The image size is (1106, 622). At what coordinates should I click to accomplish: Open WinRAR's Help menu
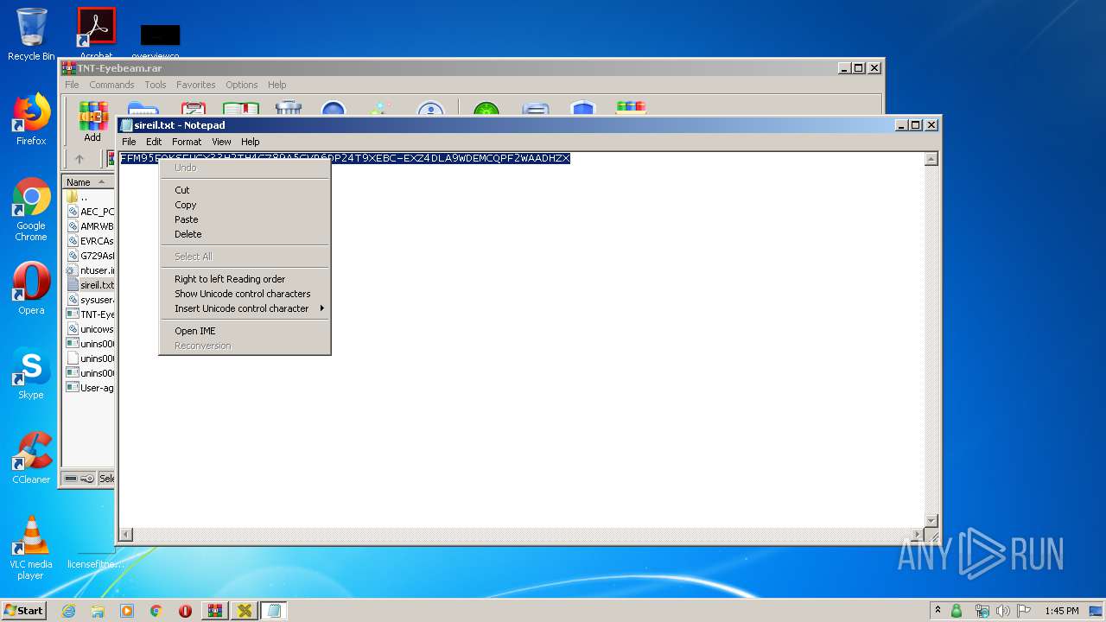[x=276, y=85]
